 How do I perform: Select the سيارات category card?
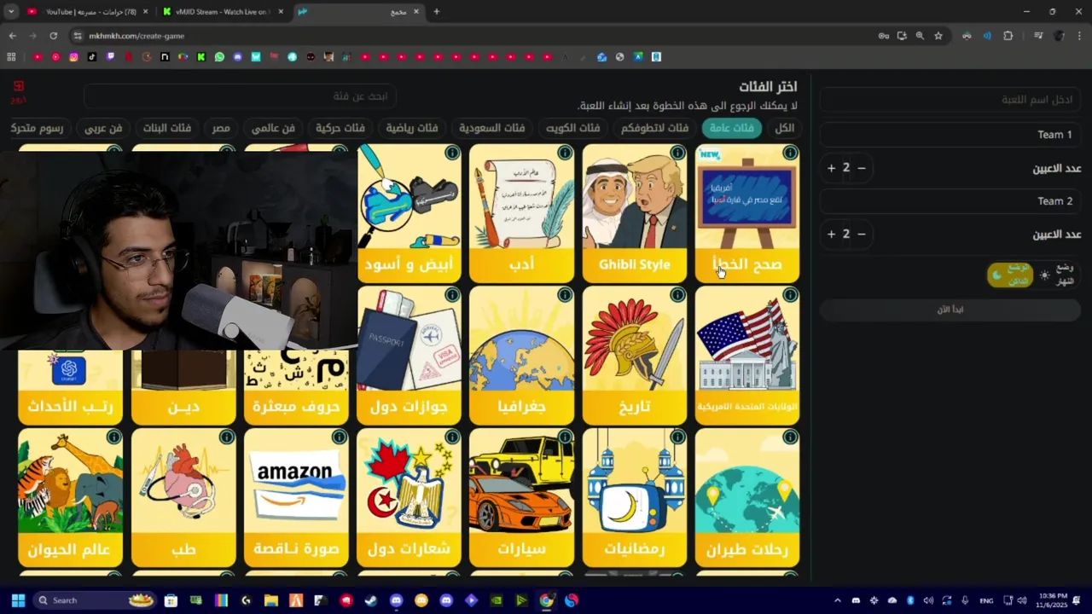point(521,498)
